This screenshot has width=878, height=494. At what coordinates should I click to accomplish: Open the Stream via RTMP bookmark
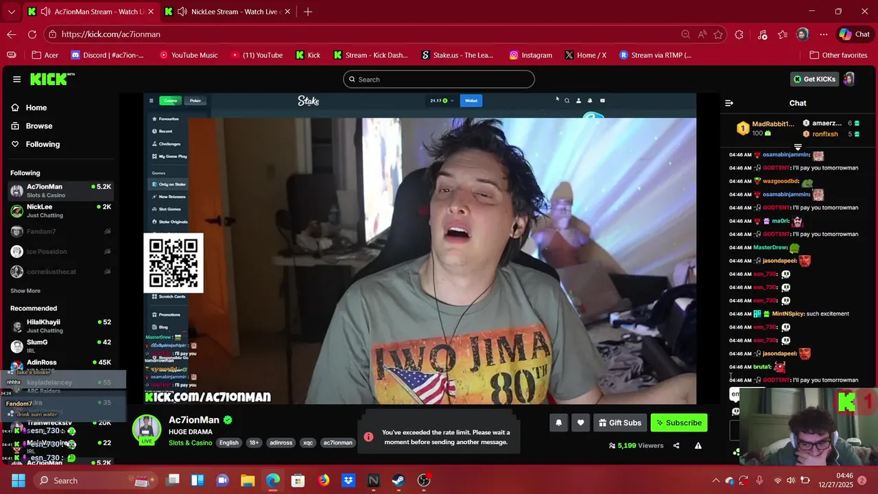pos(655,55)
